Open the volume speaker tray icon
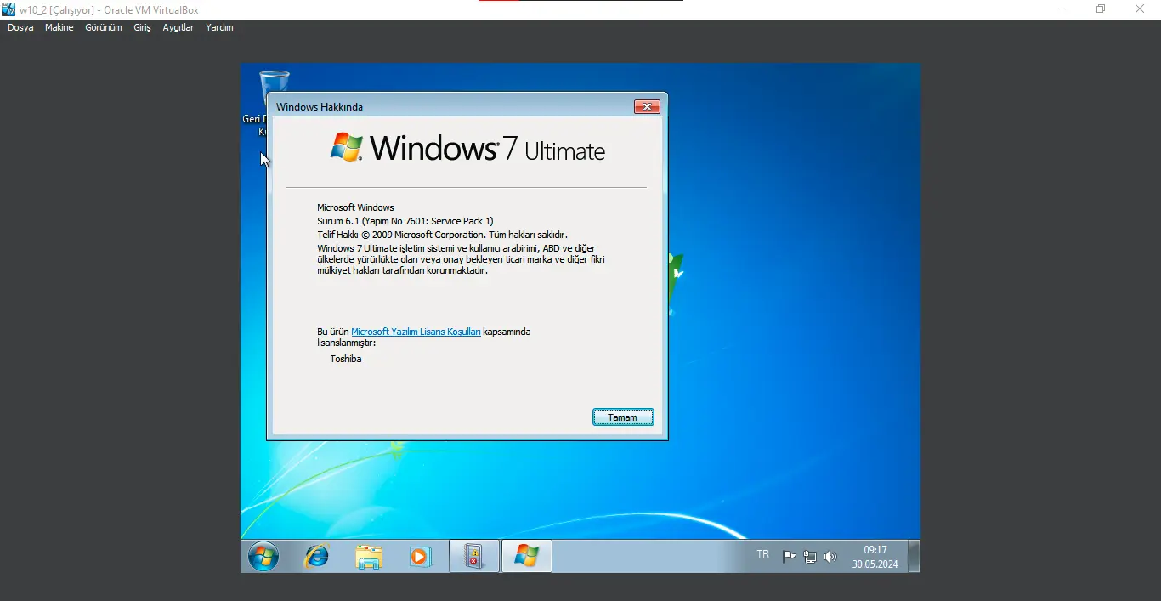Screen dimensions: 1161x601 pyautogui.click(x=830, y=557)
